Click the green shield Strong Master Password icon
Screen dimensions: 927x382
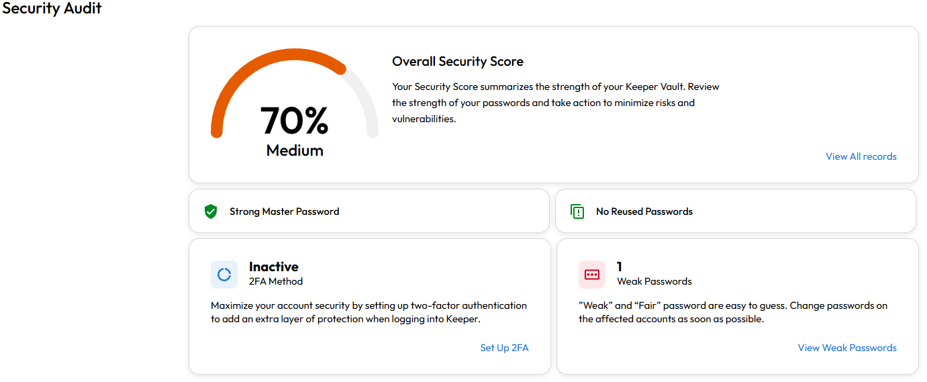[x=211, y=211]
